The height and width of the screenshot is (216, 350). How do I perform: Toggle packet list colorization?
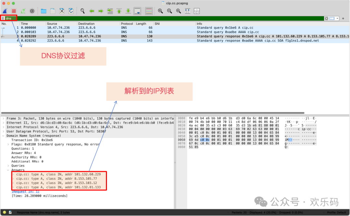149,11
